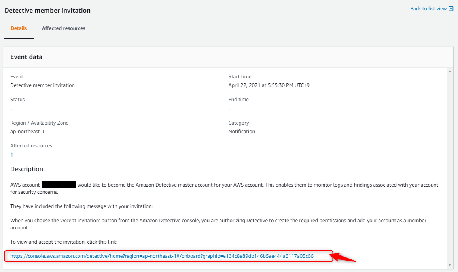Click the Status label
458x272 pixels.
17,100
